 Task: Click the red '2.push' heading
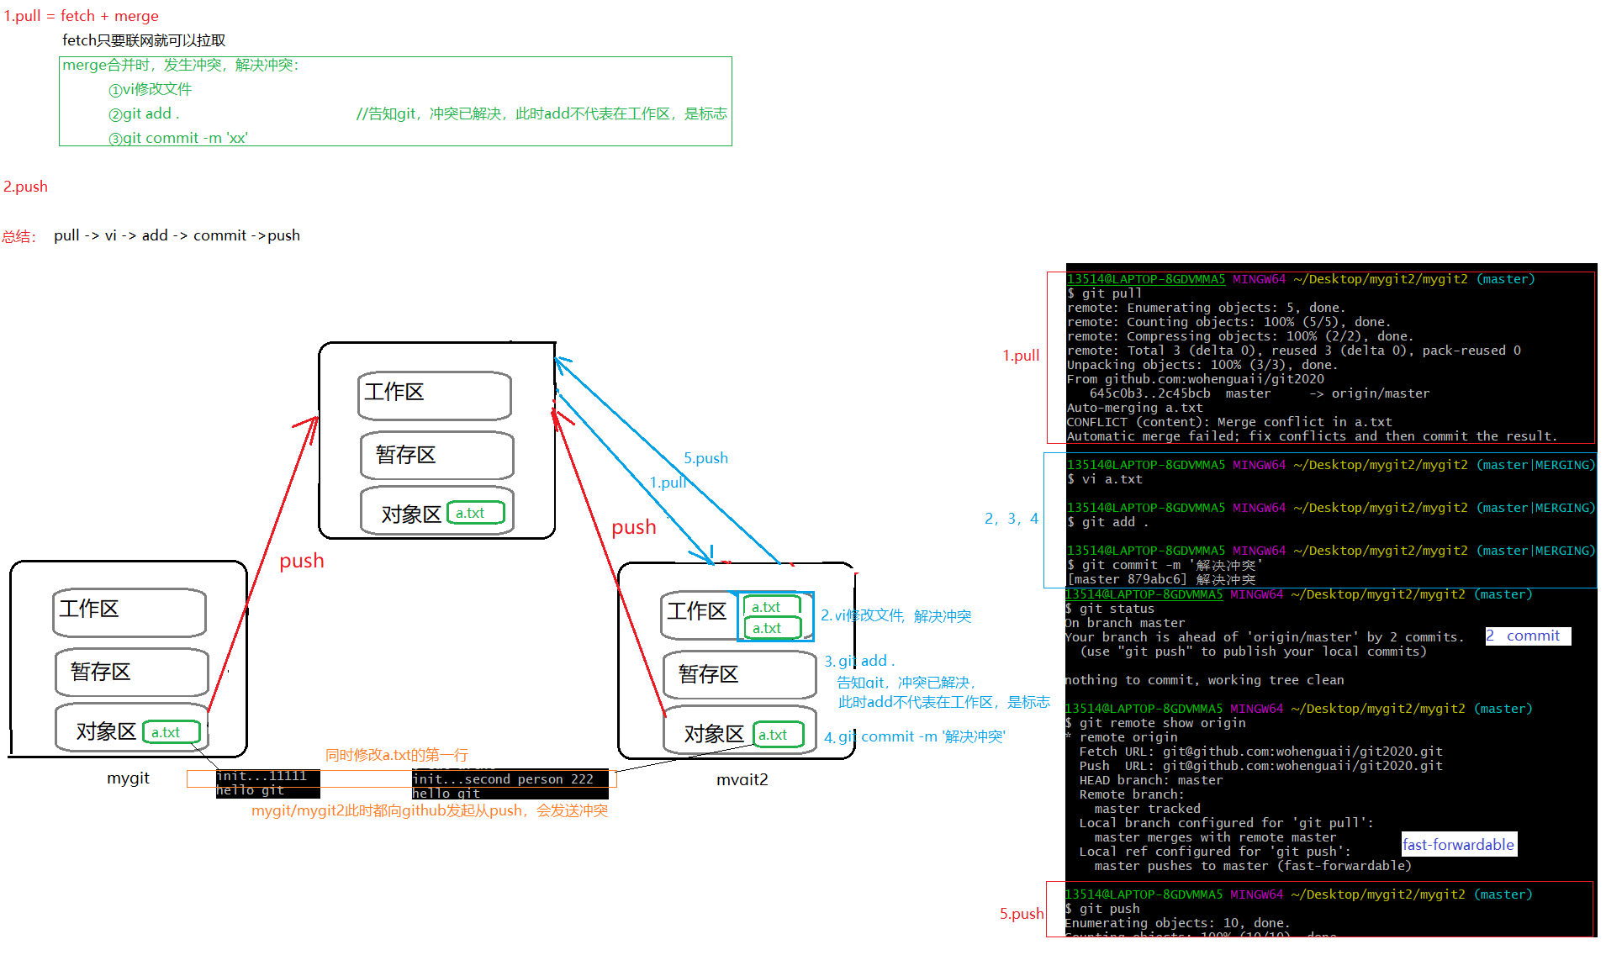click(26, 187)
